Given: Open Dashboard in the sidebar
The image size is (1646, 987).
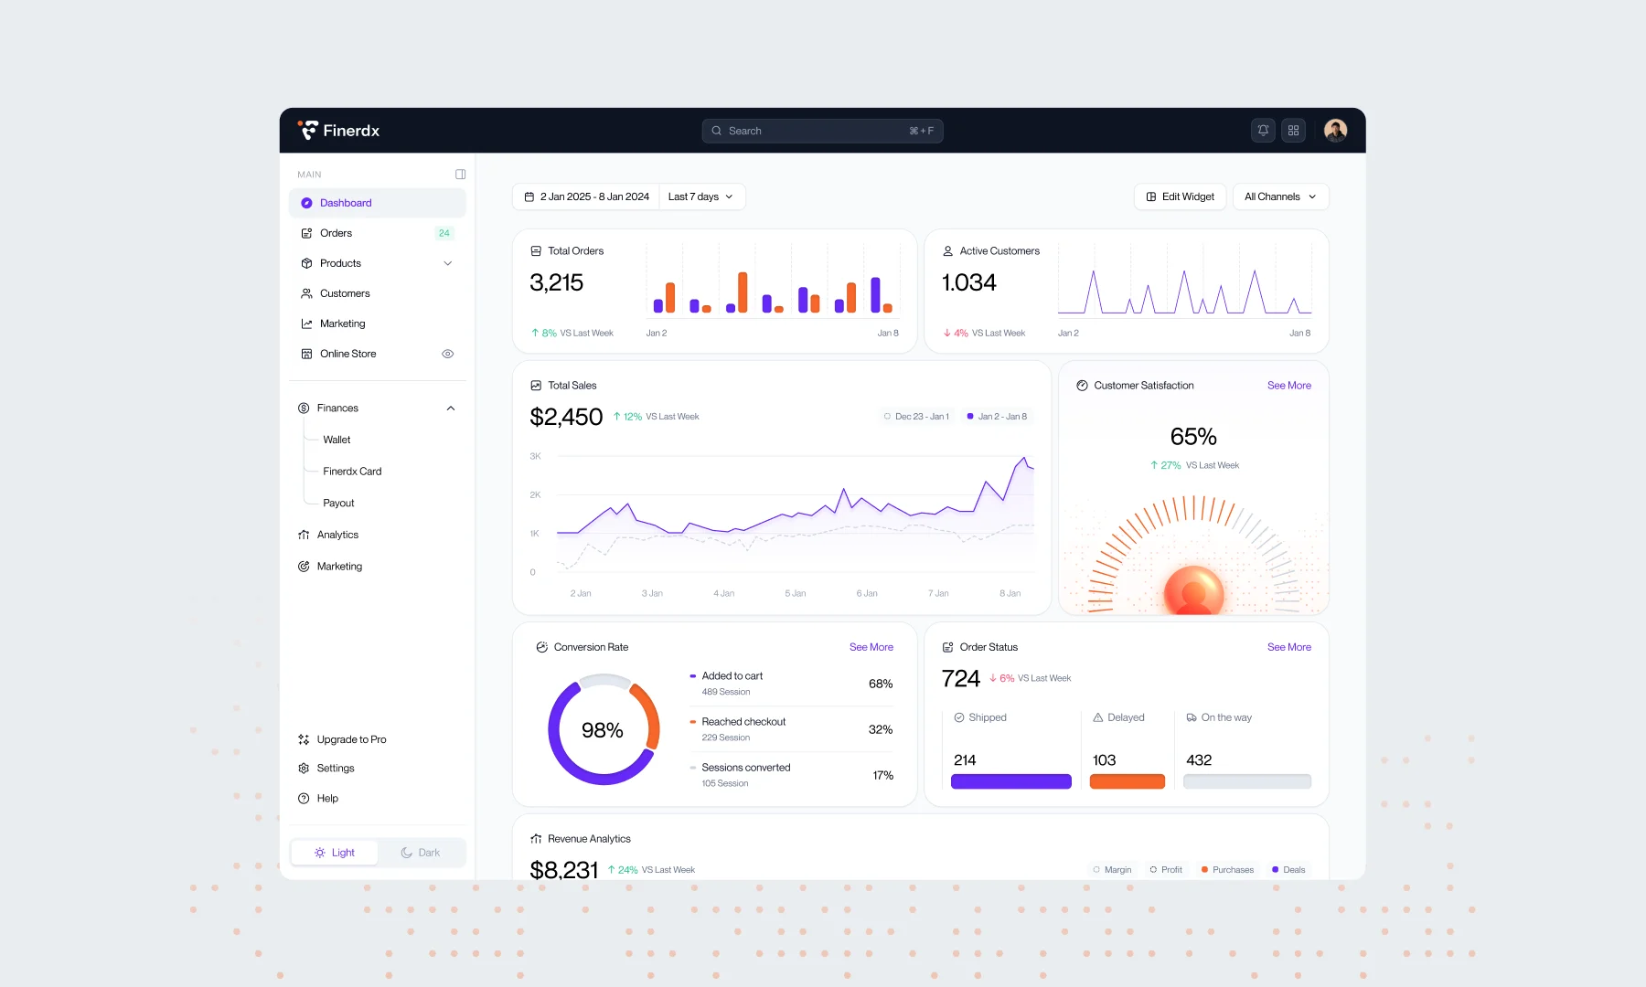Looking at the screenshot, I should [377, 203].
